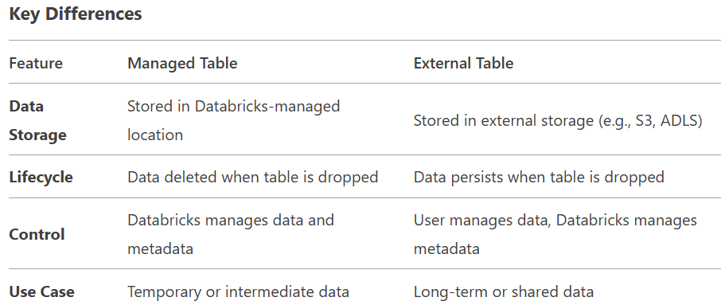The image size is (721, 305).
Task: Select the Feature column header
Action: (36, 63)
